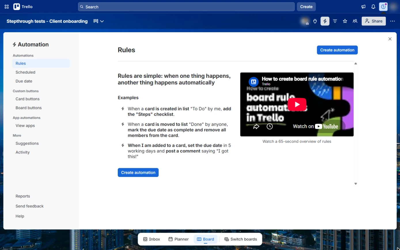Close the Automation panel
The height and width of the screenshot is (250, 400).
(390, 39)
